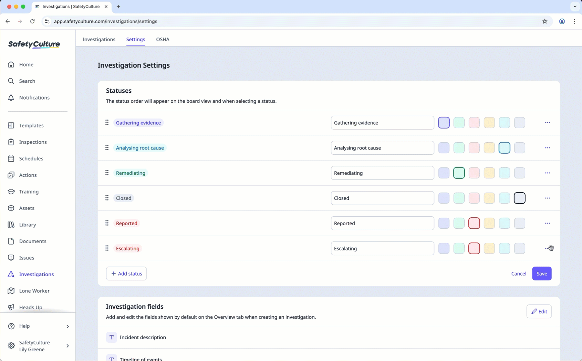Open more options for Closed

coord(548,198)
